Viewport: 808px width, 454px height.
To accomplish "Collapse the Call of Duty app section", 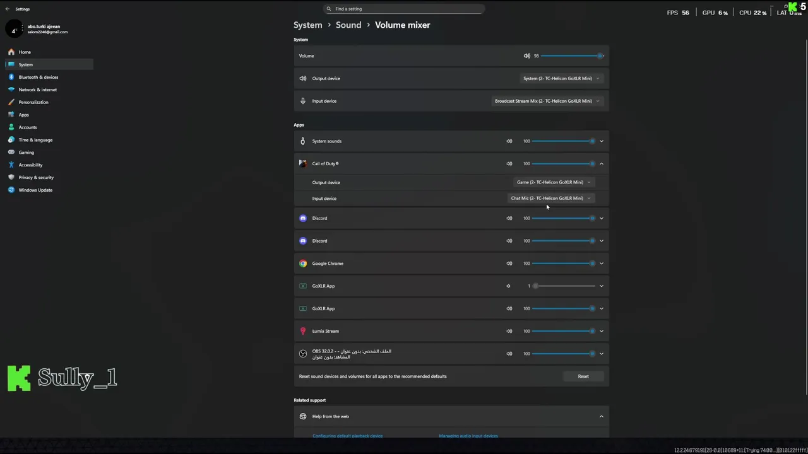I will [x=601, y=164].
